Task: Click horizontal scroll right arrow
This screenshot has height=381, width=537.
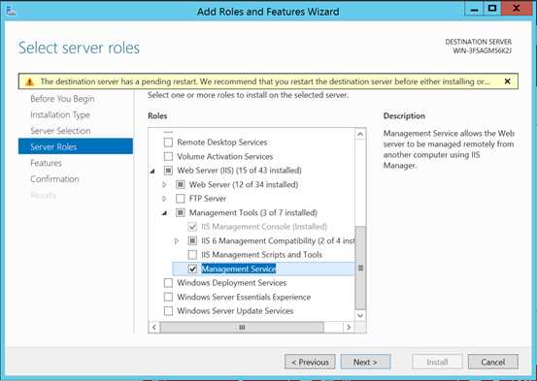Action: pos(349,328)
